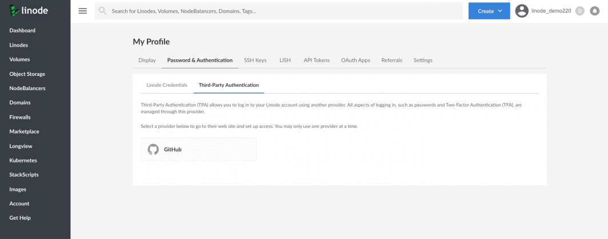Click the Linode logo in the sidebar
This screenshot has width=608, height=239.
[x=29, y=11]
